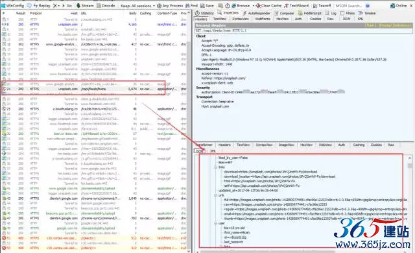Click the Any Process target icon

click(159, 6)
